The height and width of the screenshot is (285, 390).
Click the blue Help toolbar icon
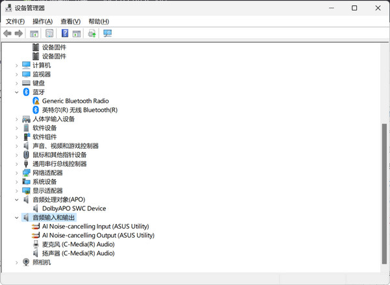tap(65, 33)
